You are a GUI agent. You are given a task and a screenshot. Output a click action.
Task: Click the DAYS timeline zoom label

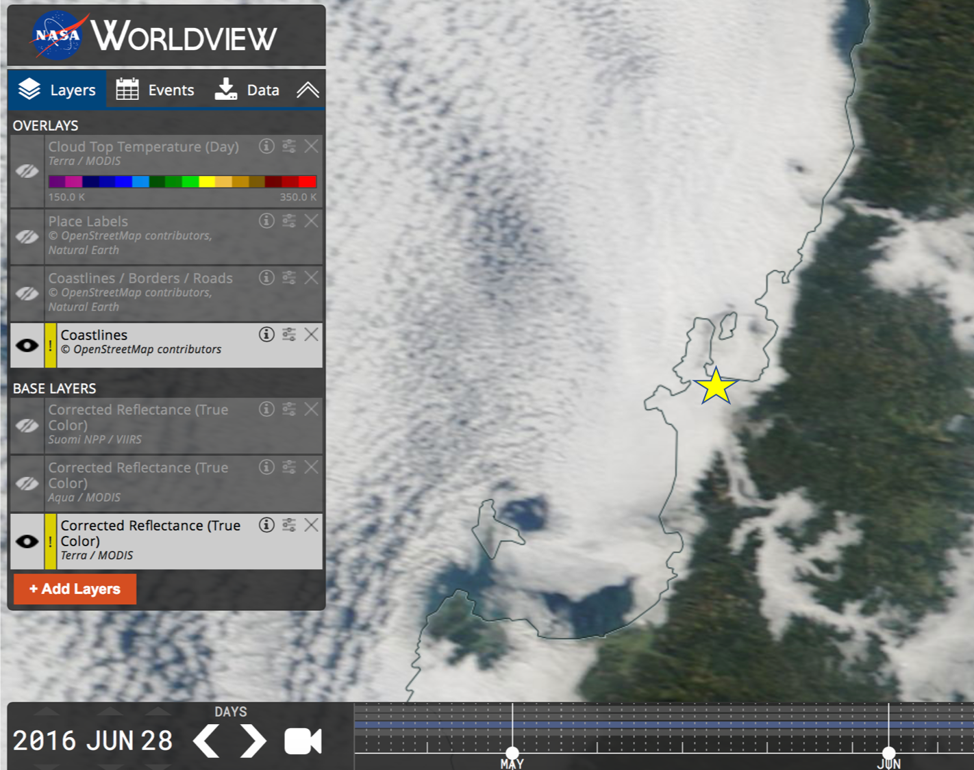click(x=231, y=712)
